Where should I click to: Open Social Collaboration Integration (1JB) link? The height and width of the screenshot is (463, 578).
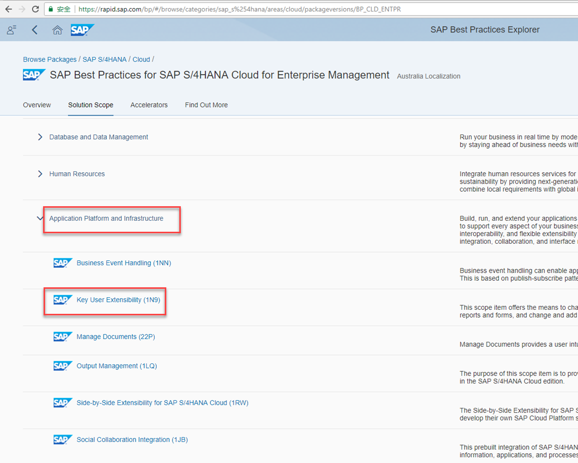pyautogui.click(x=132, y=439)
